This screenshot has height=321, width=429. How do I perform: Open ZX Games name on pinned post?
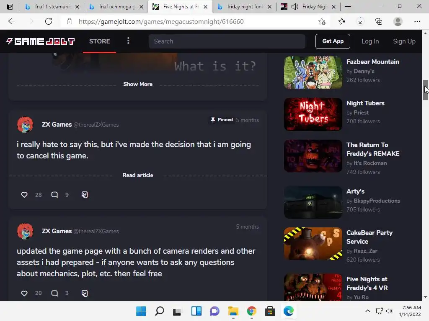(x=57, y=125)
